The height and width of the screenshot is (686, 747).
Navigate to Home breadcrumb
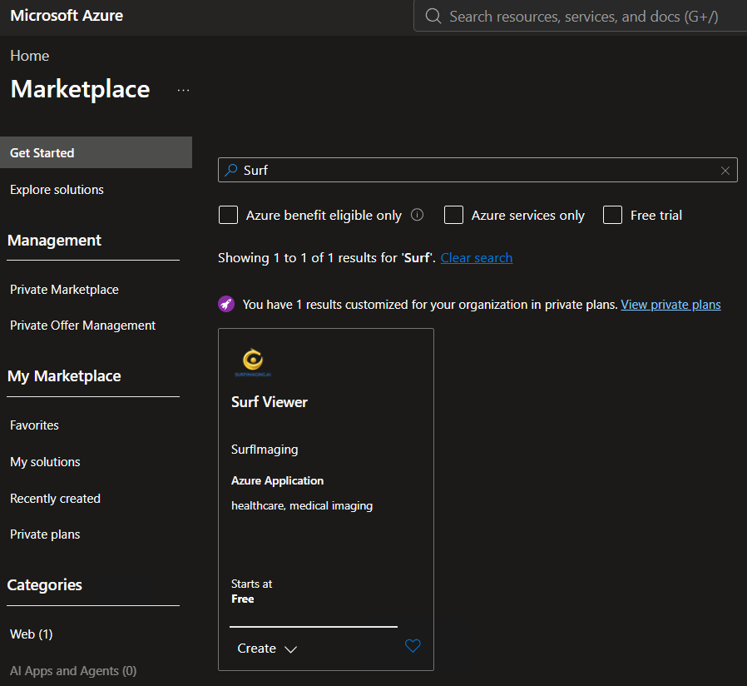click(x=30, y=56)
